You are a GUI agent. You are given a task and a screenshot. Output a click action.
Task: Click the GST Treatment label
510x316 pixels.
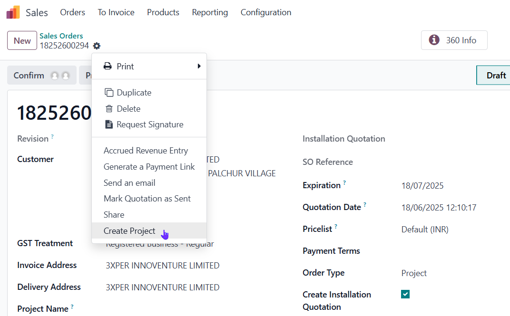[45, 243]
